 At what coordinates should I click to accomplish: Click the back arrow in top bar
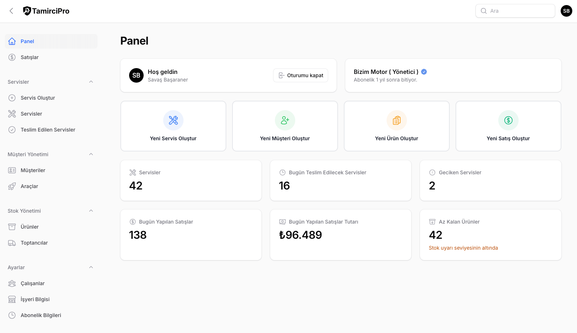coord(12,11)
